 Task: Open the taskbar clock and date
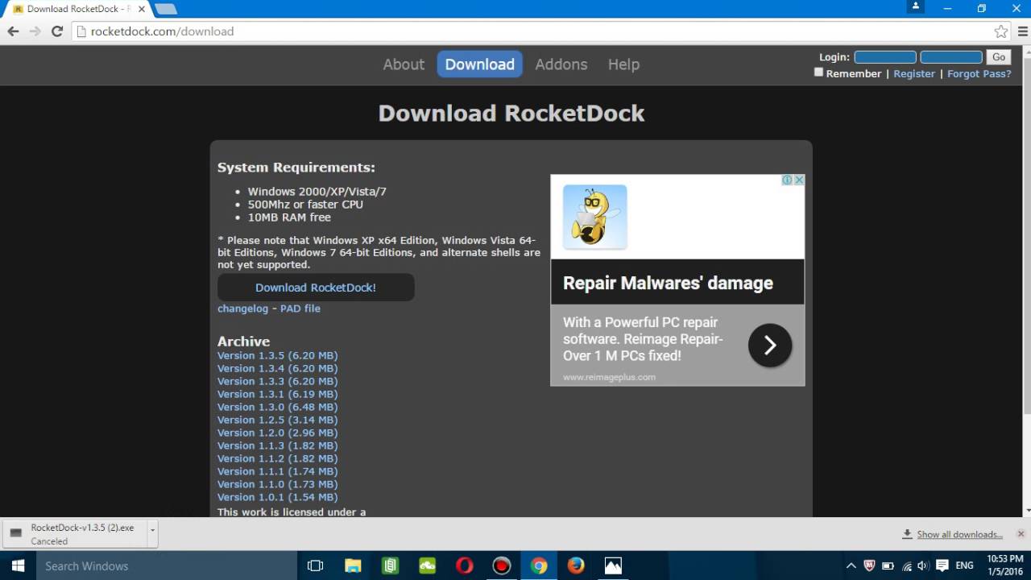click(1004, 565)
